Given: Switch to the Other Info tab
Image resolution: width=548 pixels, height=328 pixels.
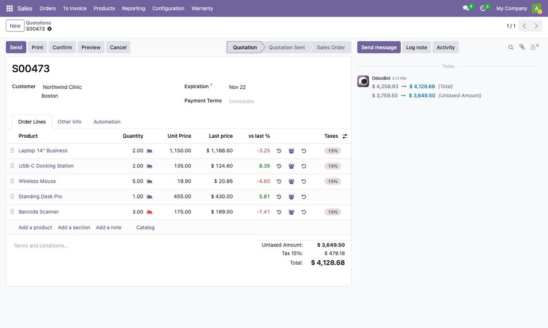Looking at the screenshot, I should pyautogui.click(x=70, y=122).
